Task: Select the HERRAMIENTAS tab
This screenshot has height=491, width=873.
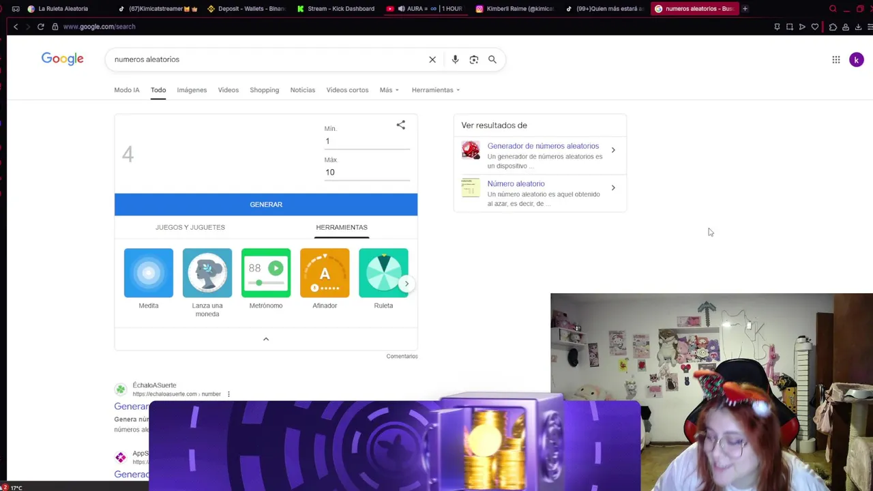Action: coord(342,227)
